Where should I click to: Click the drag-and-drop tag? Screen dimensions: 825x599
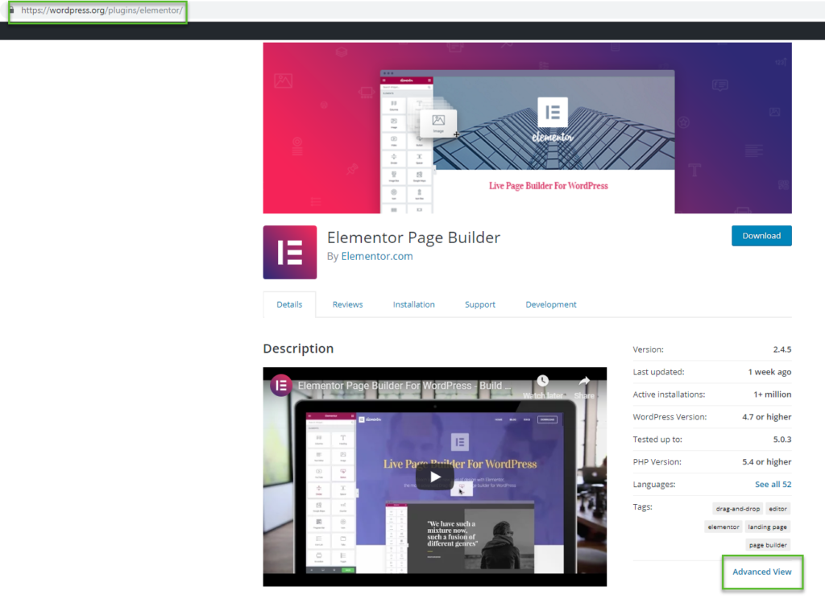pos(738,509)
